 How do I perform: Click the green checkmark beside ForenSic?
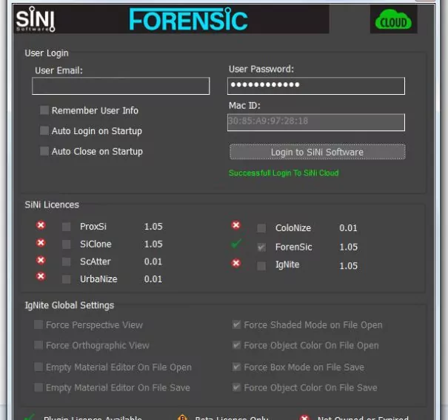point(236,244)
